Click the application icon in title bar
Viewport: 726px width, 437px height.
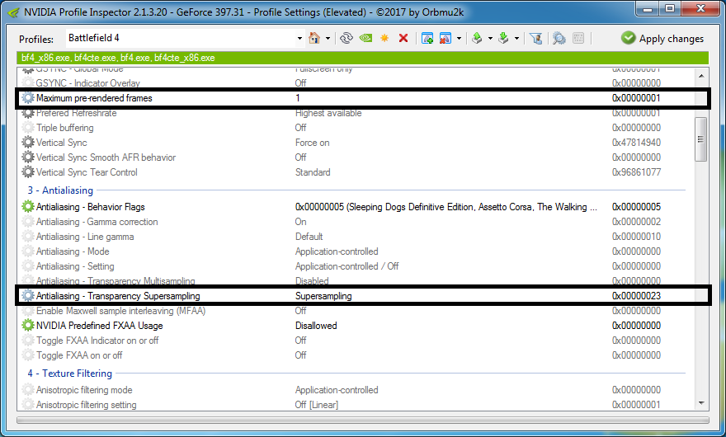[14, 12]
